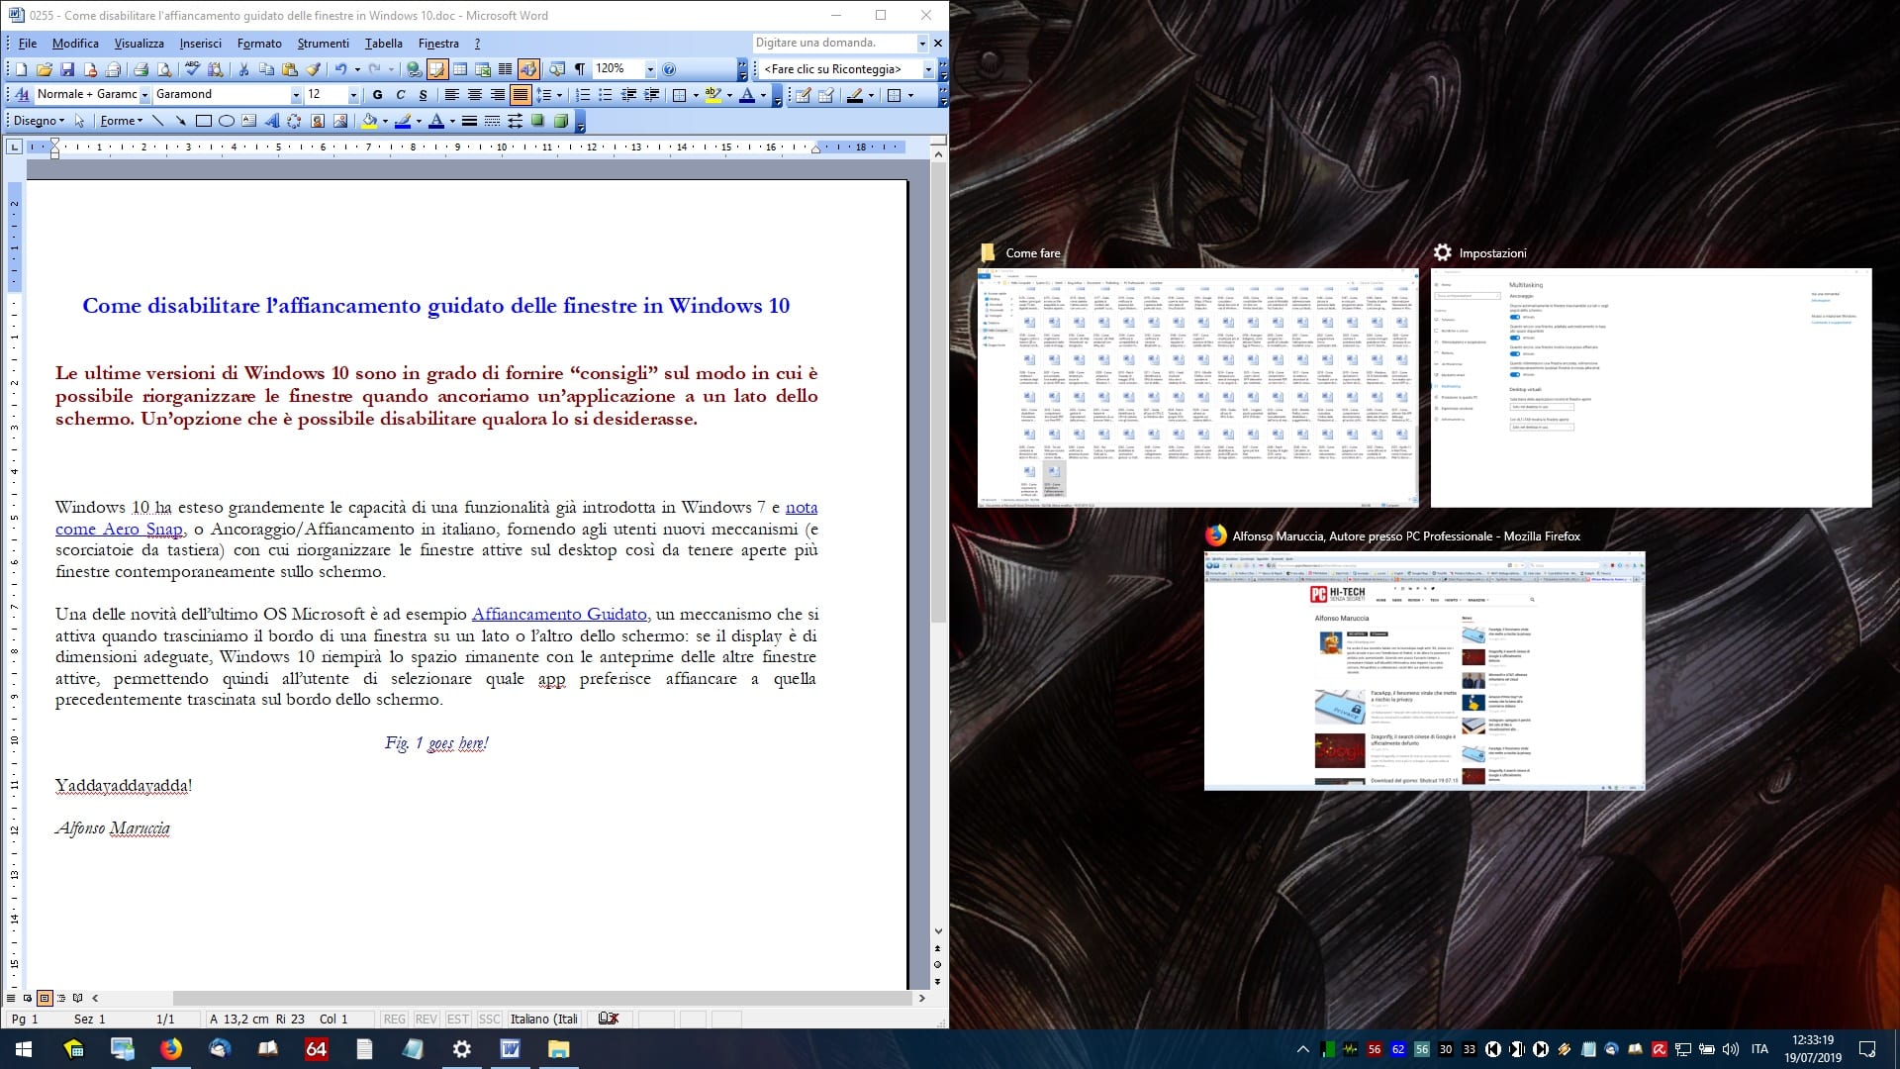
Task: Toggle bold formatting with the G button
Action: click(377, 95)
